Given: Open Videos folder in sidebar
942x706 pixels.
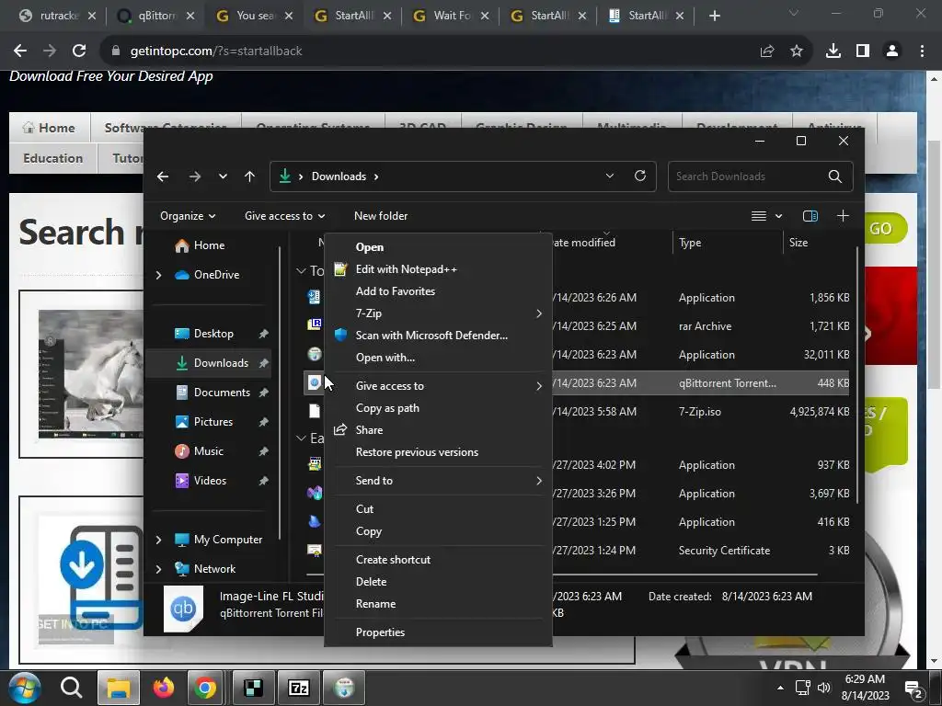Looking at the screenshot, I should tap(210, 481).
